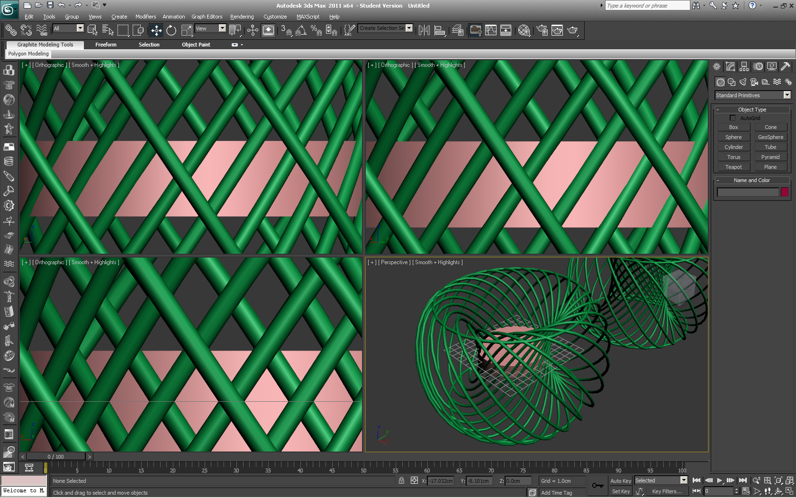Collapse the Object Type rollout
The height and width of the screenshot is (498, 796).
752,110
